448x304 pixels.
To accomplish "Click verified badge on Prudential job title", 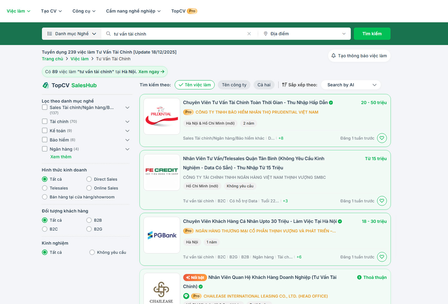I will [331, 103].
